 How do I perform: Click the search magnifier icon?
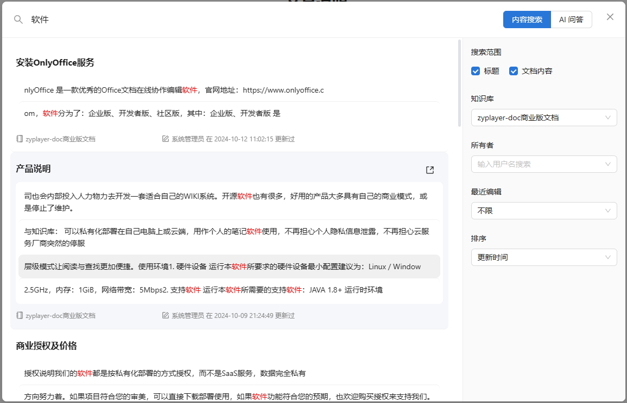[x=18, y=19]
